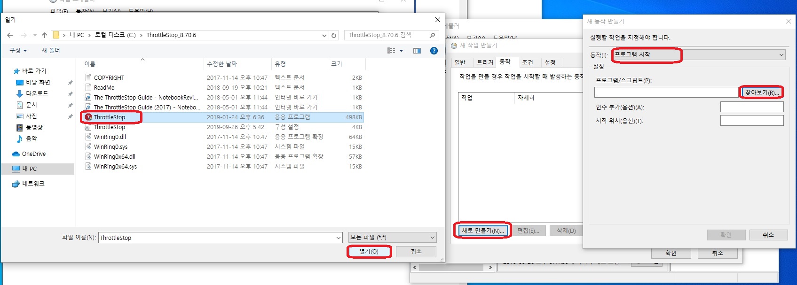Click 취소 in the 새 동작 만들기 dialog

point(768,235)
